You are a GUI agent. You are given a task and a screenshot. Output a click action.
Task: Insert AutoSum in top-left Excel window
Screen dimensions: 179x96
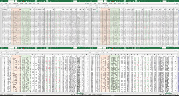(49, 1)
